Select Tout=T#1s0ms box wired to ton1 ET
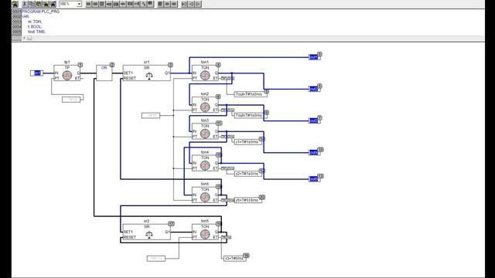 tap(251, 94)
